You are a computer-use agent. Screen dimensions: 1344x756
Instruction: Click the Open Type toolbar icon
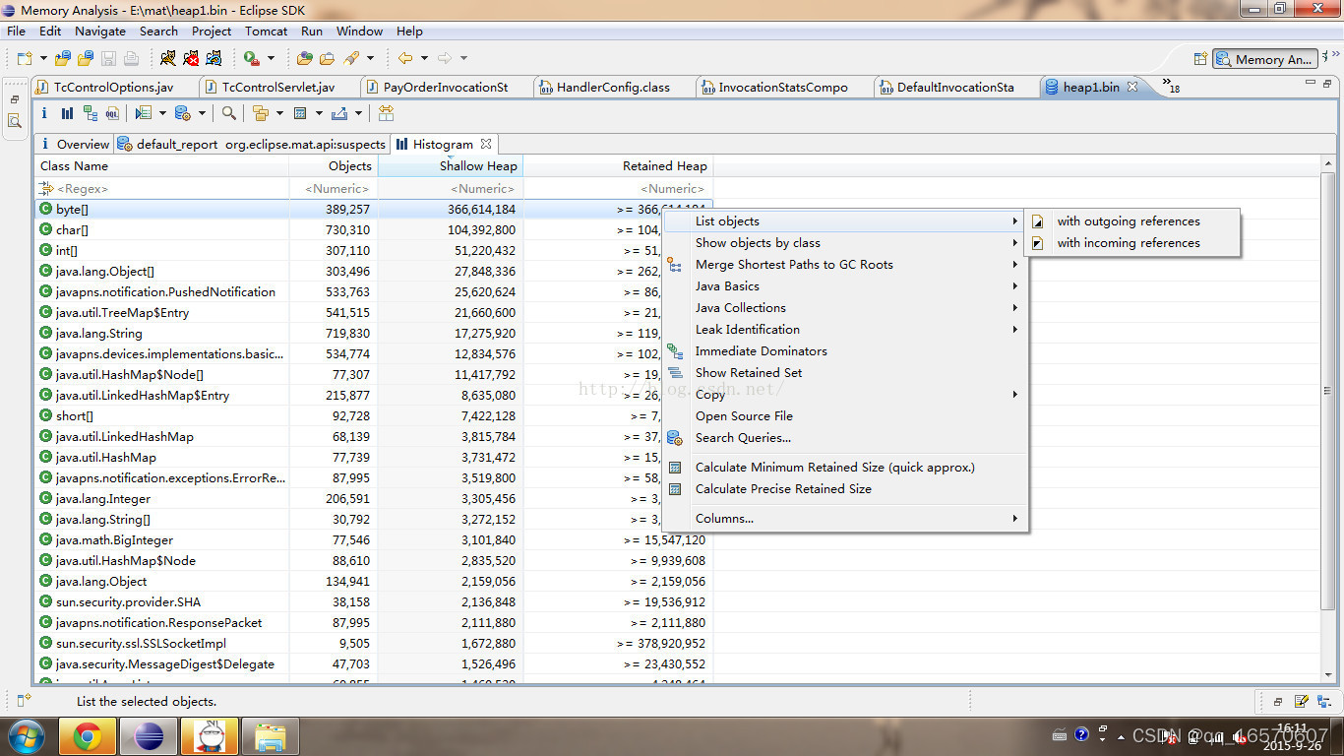pos(305,58)
